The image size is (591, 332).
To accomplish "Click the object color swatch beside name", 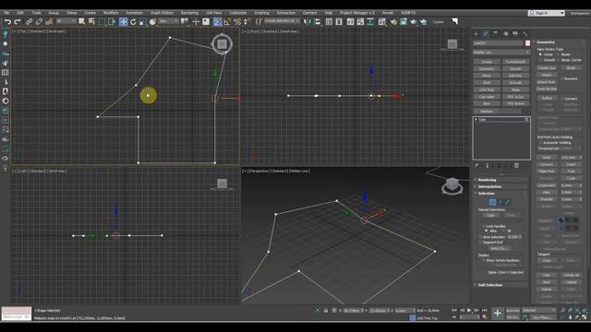I will tap(527, 43).
